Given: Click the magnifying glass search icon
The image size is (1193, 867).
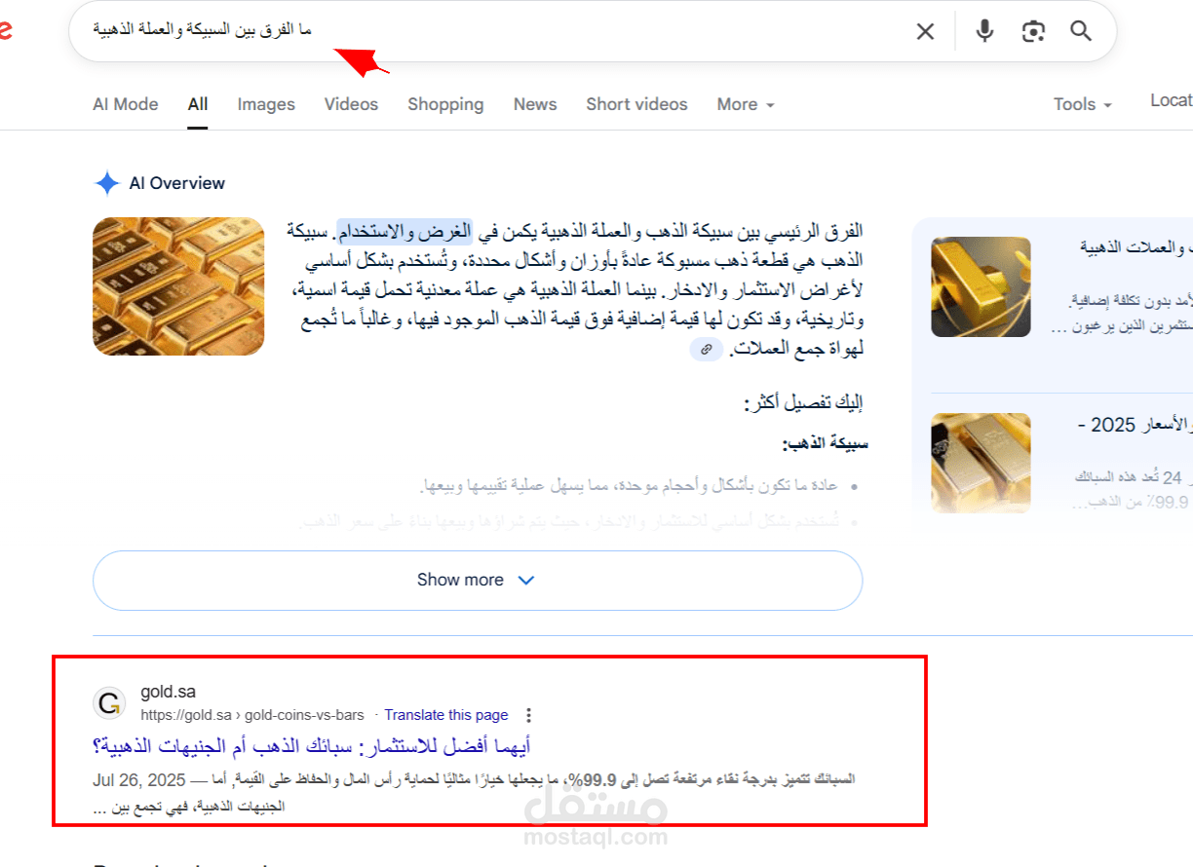Looking at the screenshot, I should tap(1081, 31).
